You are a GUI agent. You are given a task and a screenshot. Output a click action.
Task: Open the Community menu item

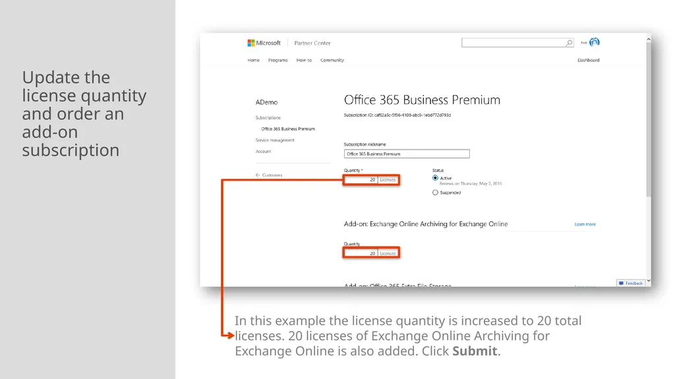point(332,60)
